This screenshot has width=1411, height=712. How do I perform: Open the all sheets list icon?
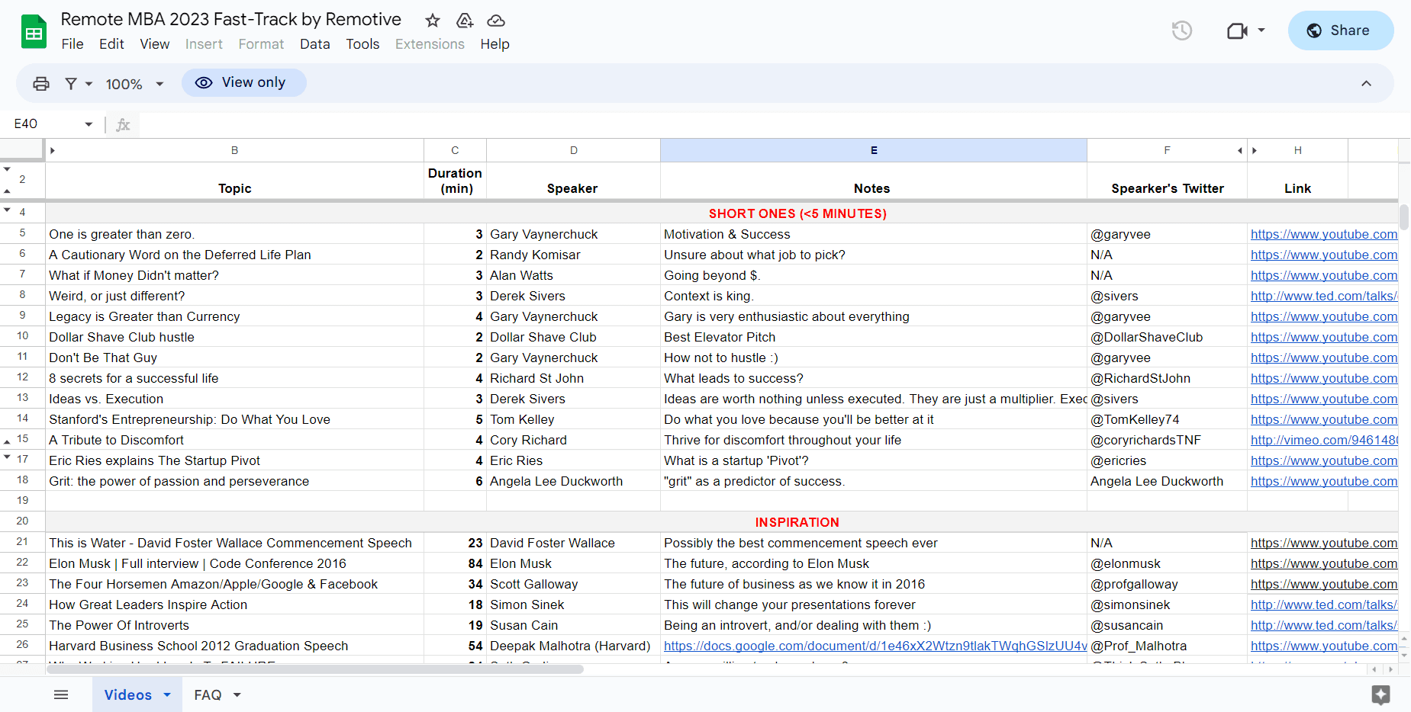point(61,694)
